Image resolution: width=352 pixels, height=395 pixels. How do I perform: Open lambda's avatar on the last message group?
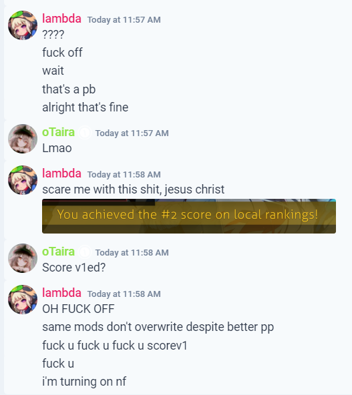click(23, 300)
